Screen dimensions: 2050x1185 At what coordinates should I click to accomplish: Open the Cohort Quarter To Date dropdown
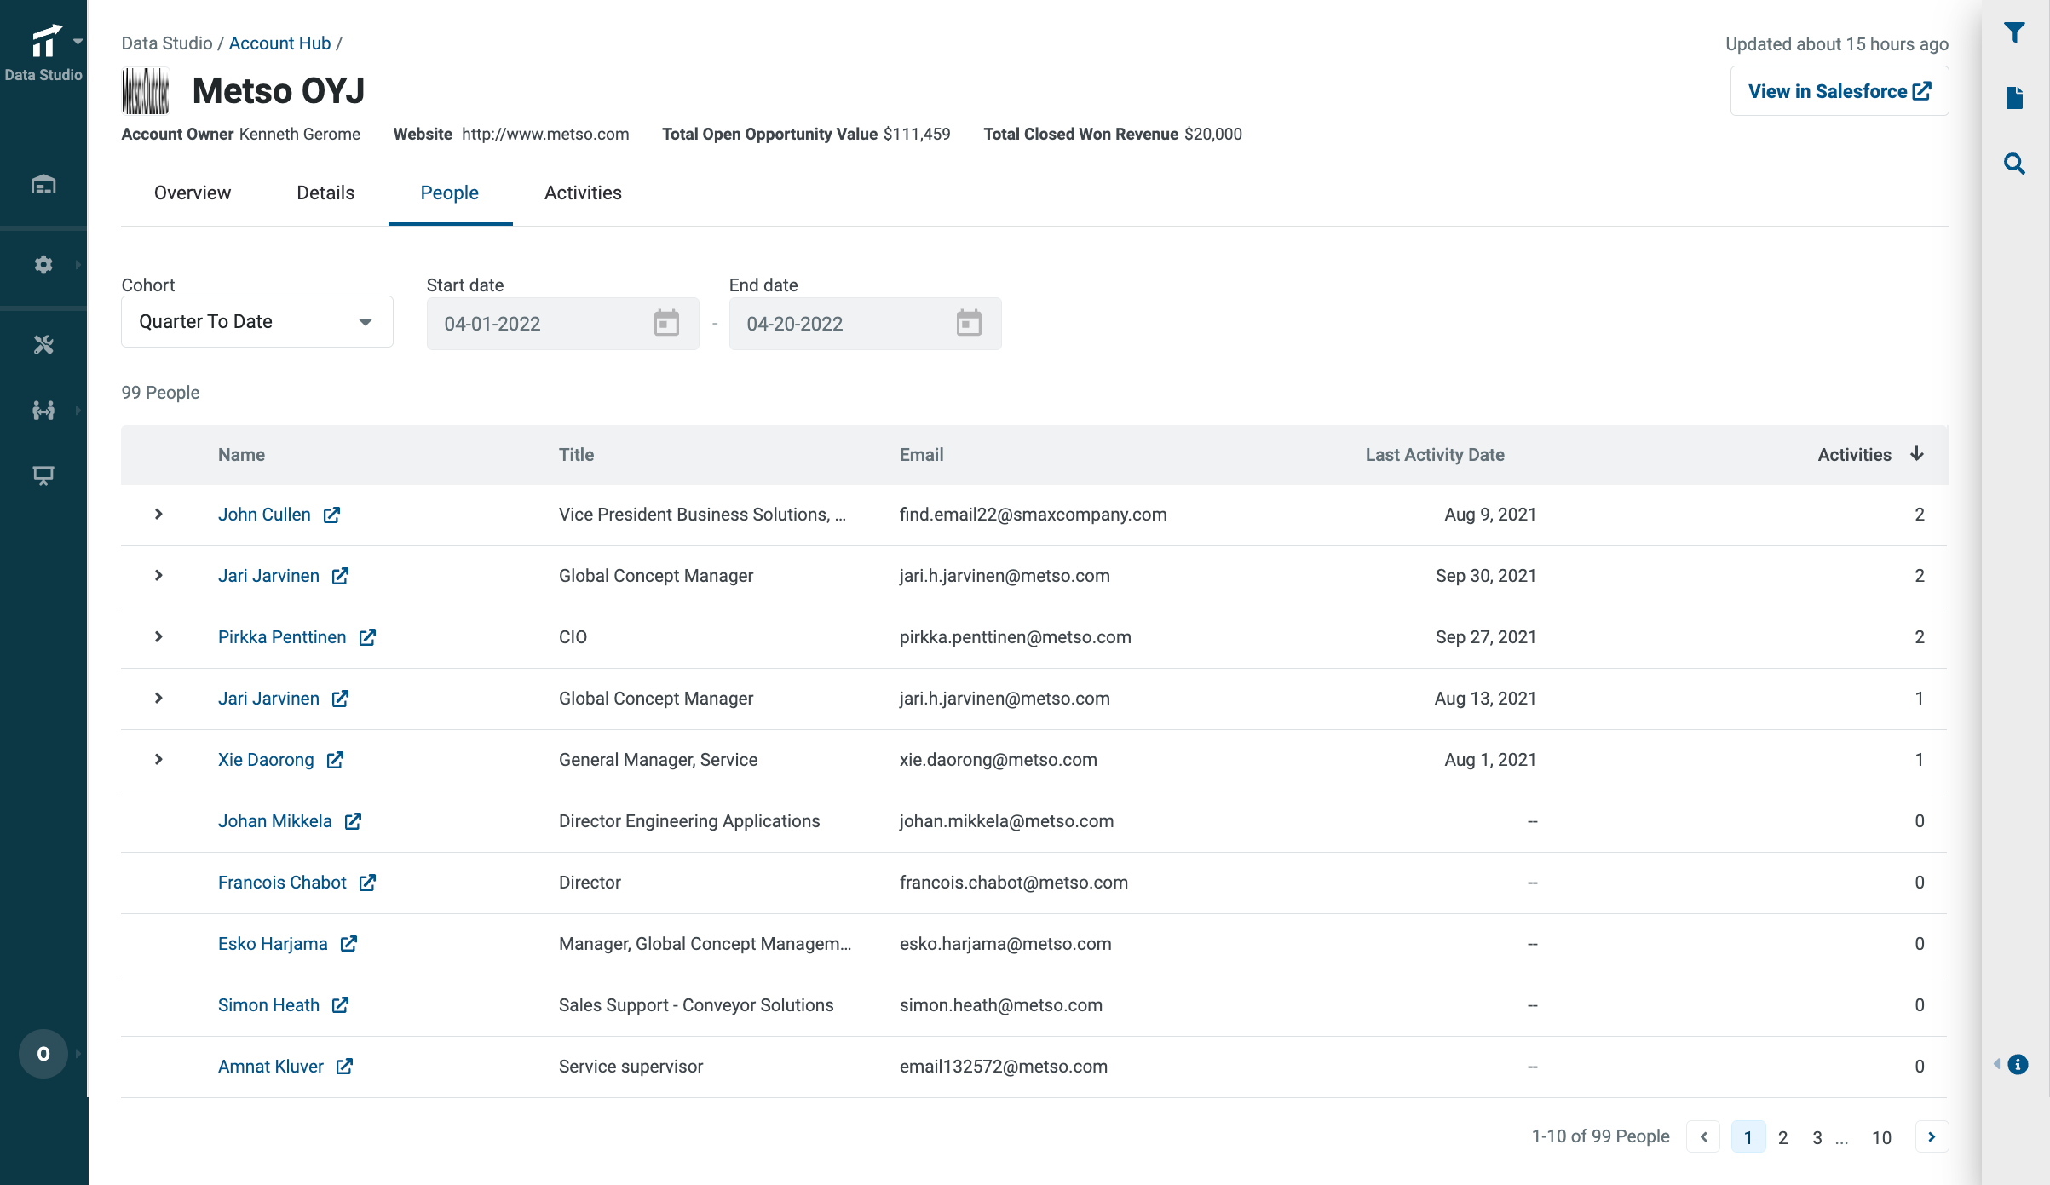[x=257, y=321]
